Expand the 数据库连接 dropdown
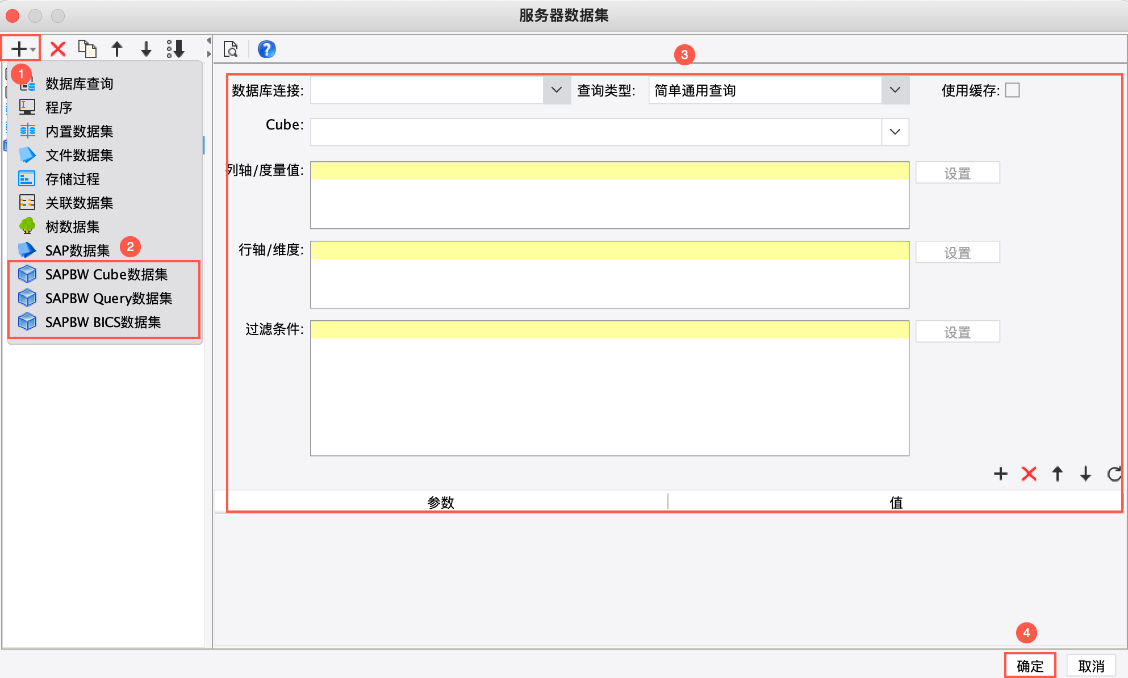Screen dimensions: 1128x678 point(556,90)
